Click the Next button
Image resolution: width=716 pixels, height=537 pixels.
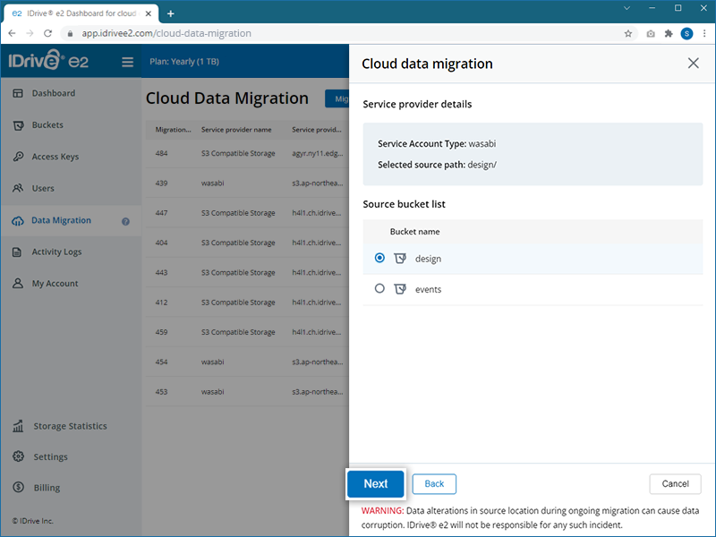375,483
